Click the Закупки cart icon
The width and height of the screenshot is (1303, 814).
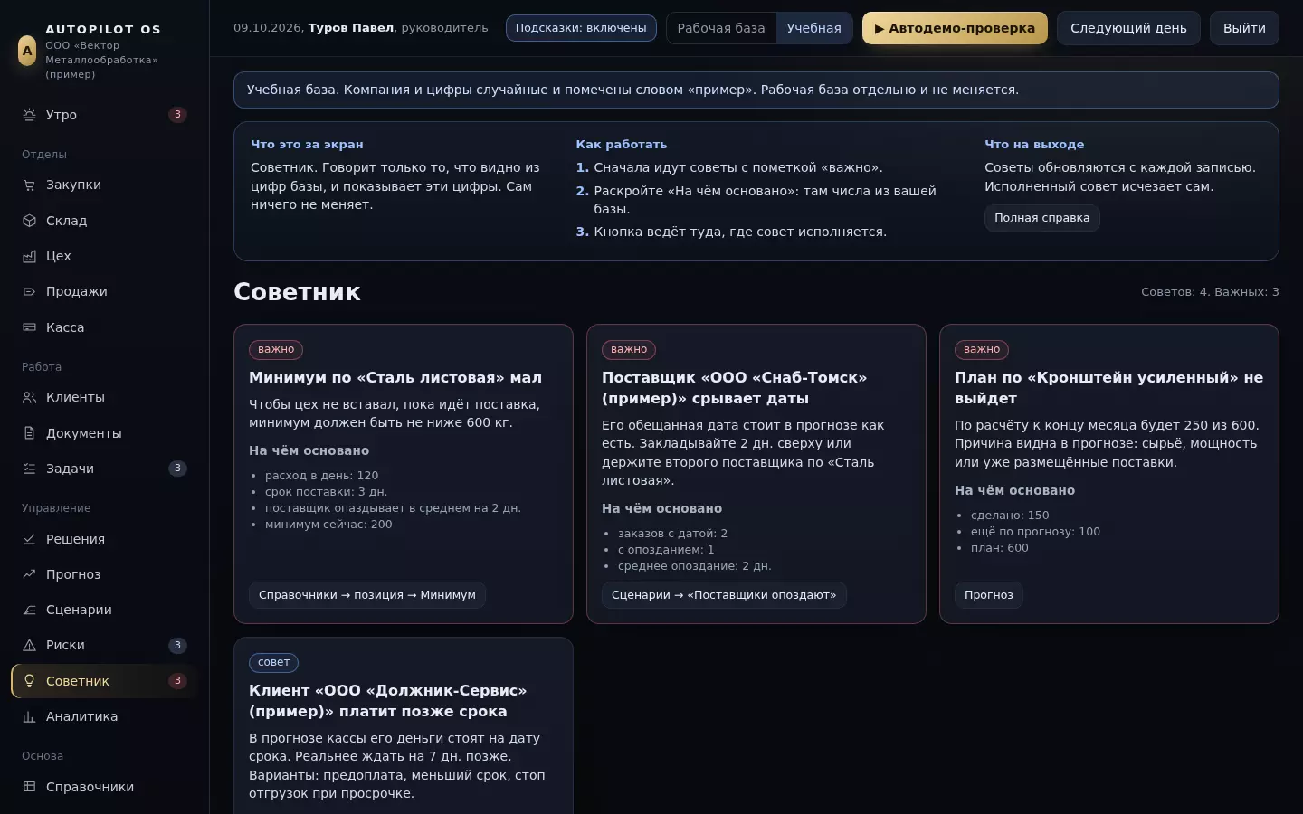click(29, 185)
